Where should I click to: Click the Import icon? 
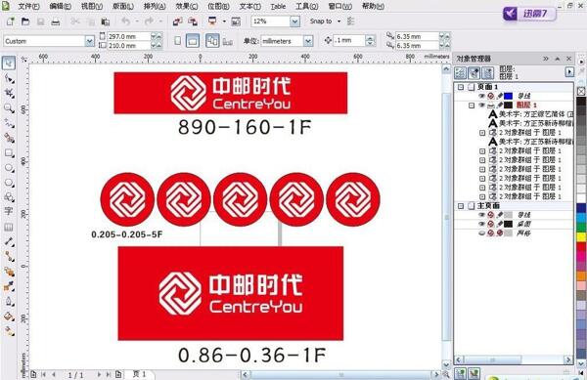tap(177, 21)
